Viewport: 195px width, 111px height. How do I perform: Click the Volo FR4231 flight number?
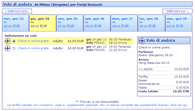point(96,43)
